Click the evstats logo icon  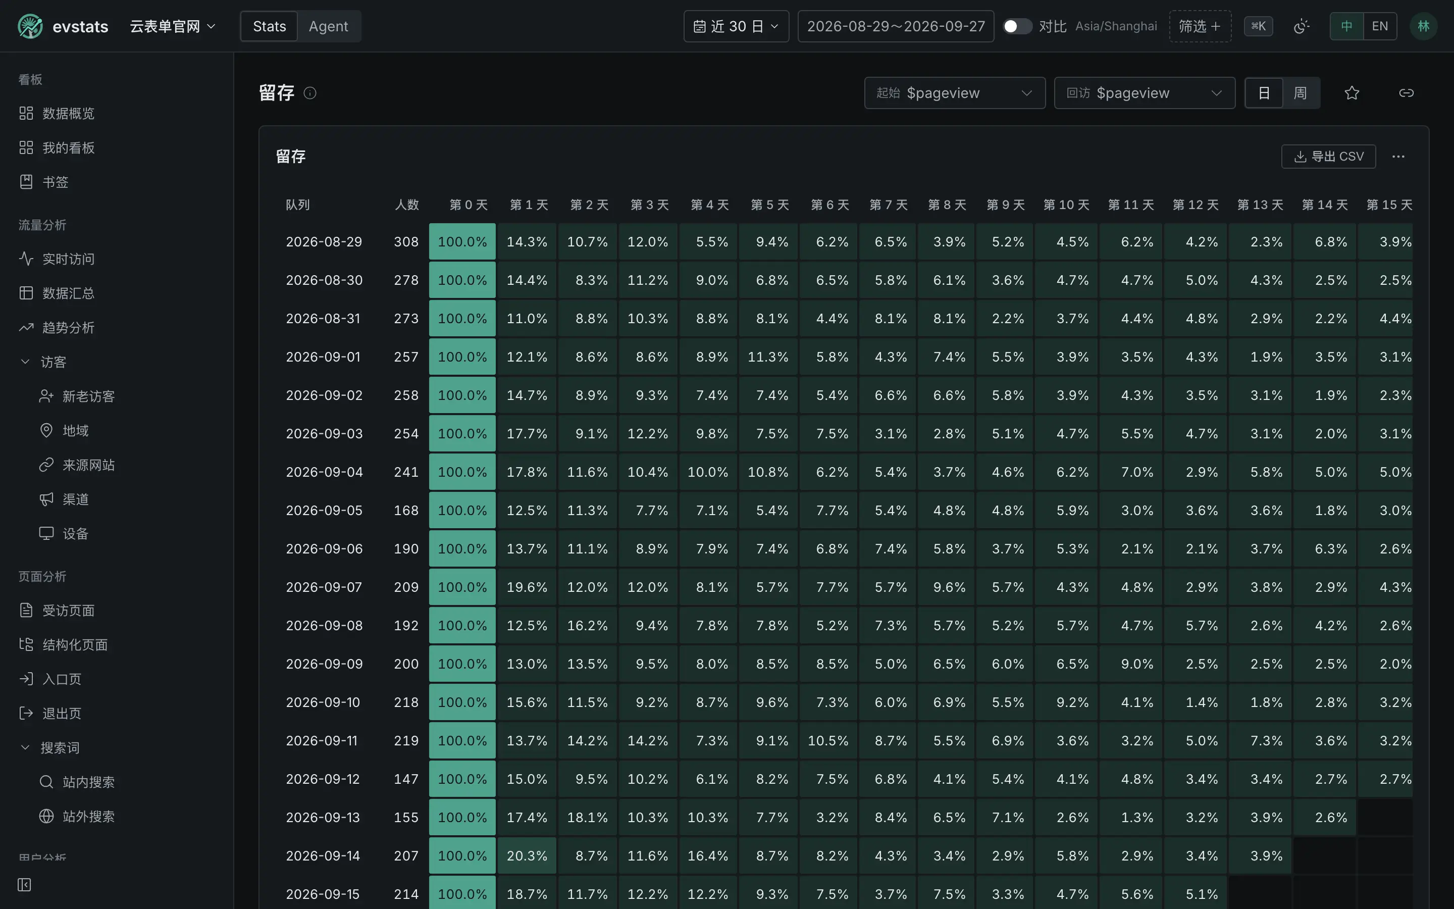click(x=30, y=26)
